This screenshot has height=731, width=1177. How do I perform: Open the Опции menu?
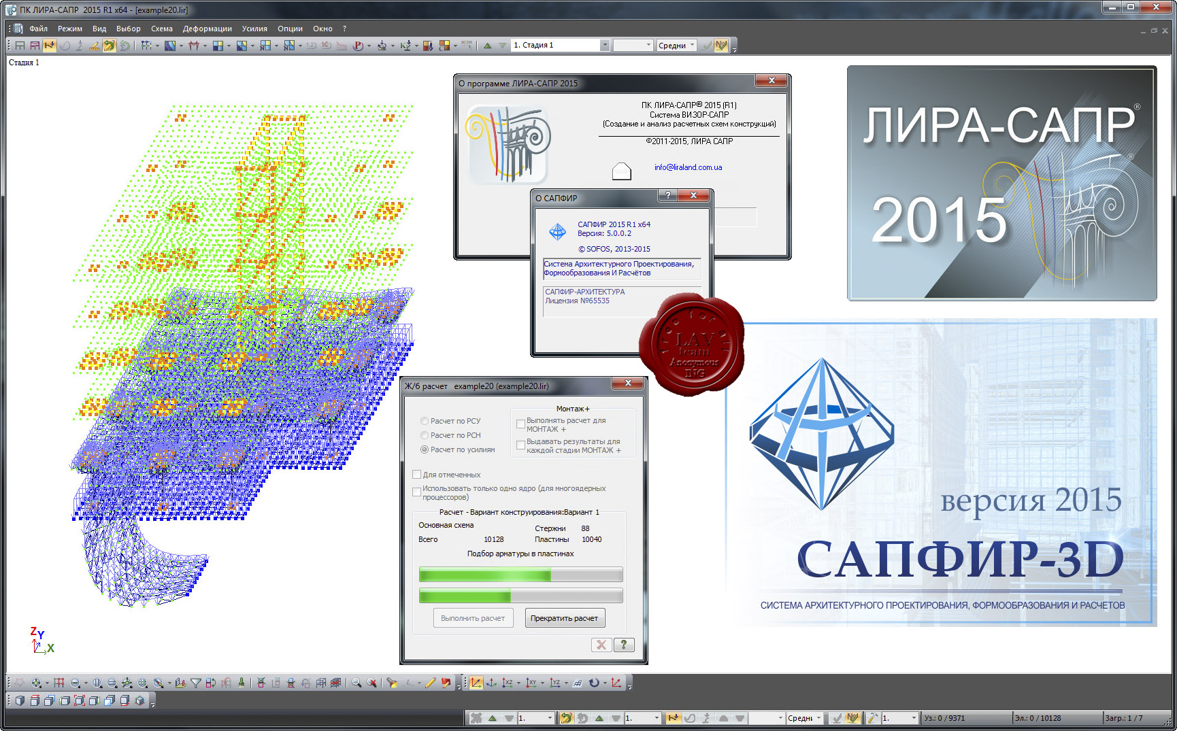coord(290,29)
